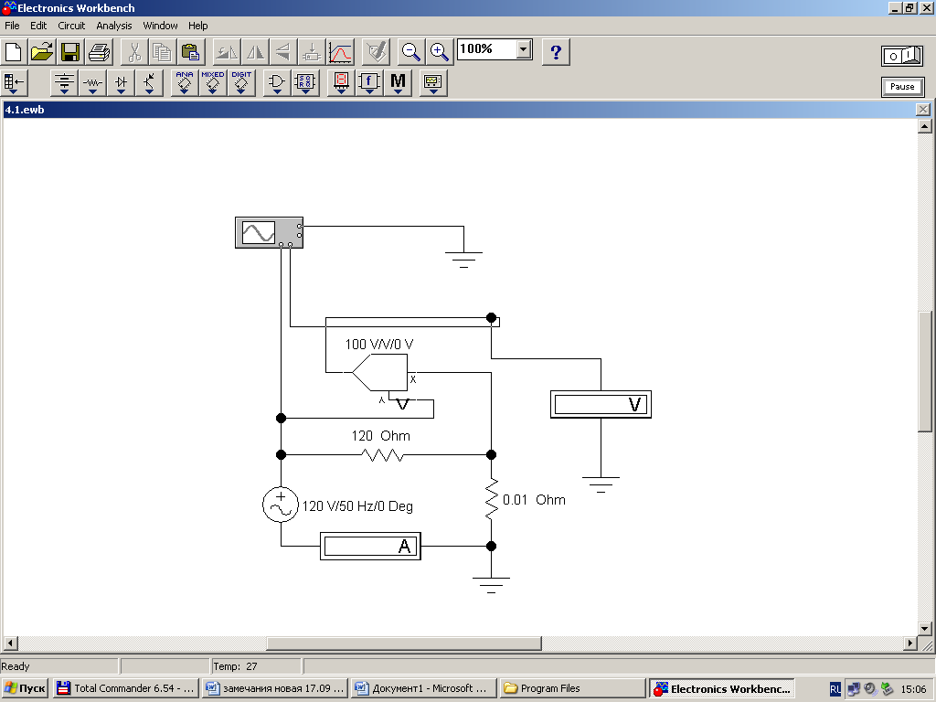Open the Instruments parts bin

tap(432, 83)
